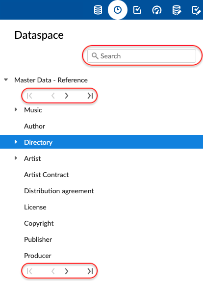Select the Publisher item
Viewport: 203px width, 285px height.
38,239
